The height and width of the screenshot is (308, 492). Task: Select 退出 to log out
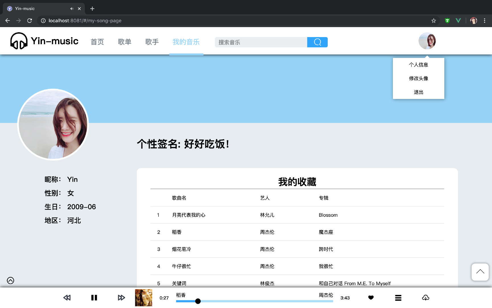click(419, 92)
